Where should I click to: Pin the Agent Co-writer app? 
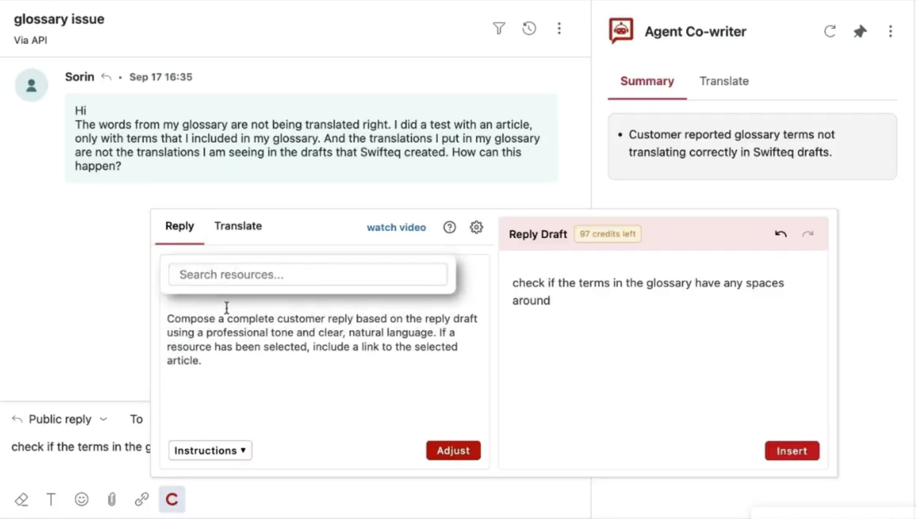[860, 31]
